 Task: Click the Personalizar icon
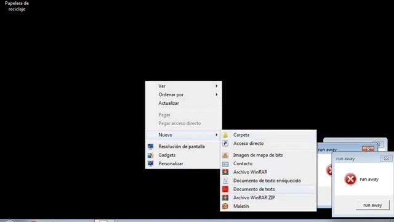[x=150, y=163]
